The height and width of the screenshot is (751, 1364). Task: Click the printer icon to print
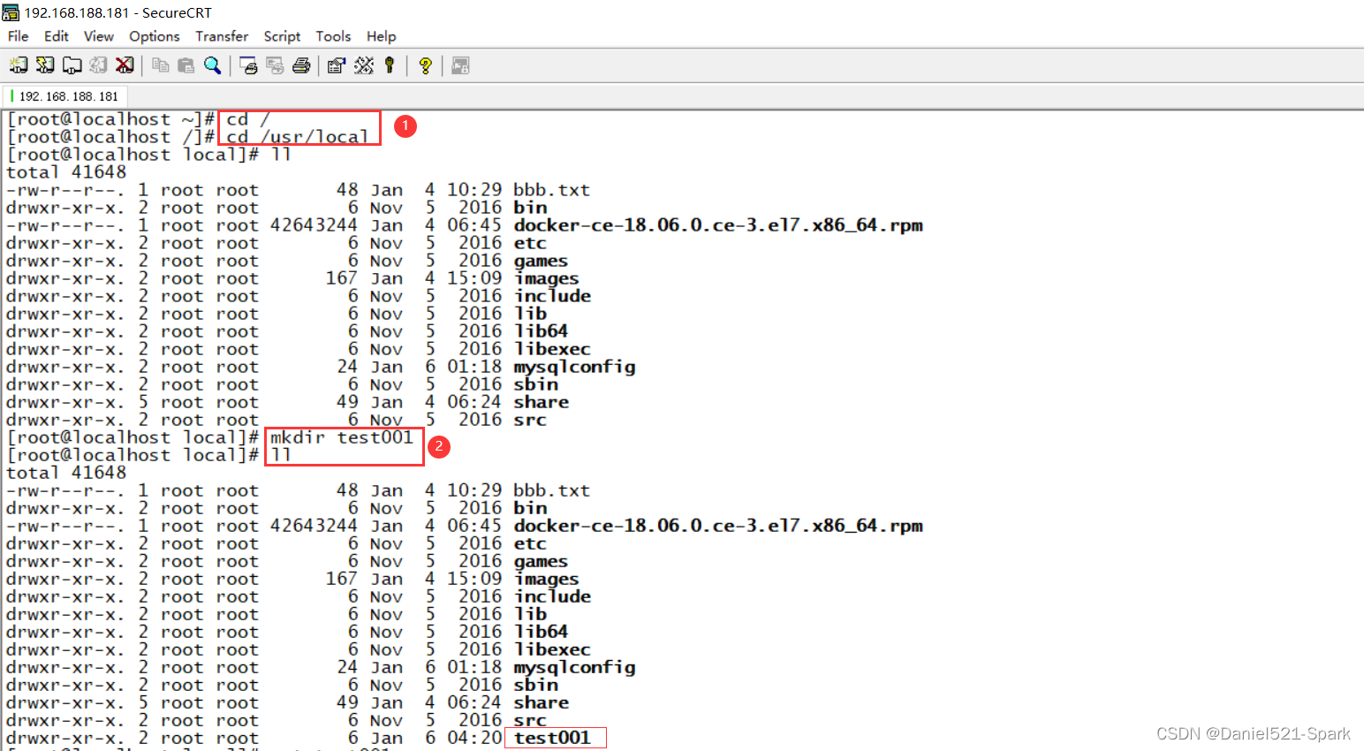301,65
